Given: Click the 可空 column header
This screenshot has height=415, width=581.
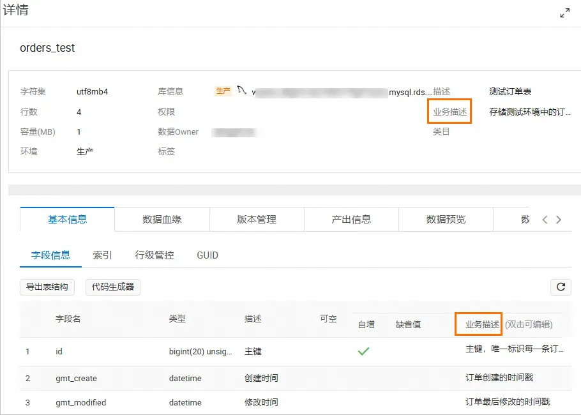Looking at the screenshot, I should click(x=328, y=319).
